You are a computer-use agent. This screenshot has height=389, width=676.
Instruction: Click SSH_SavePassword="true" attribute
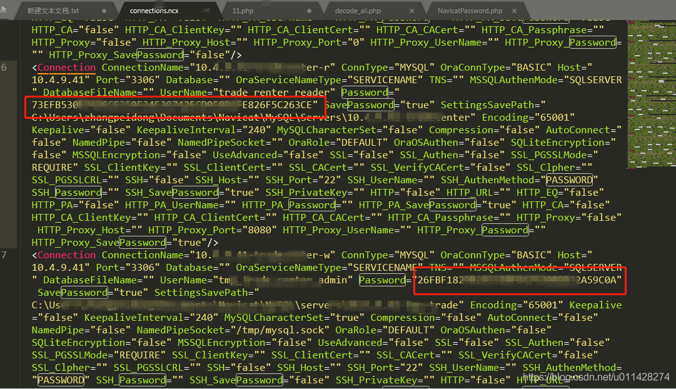click(192, 193)
